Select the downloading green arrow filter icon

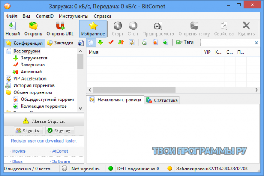(x=100, y=42)
